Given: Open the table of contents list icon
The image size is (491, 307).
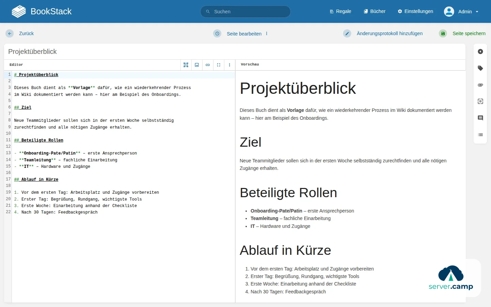Looking at the screenshot, I should 480,135.
